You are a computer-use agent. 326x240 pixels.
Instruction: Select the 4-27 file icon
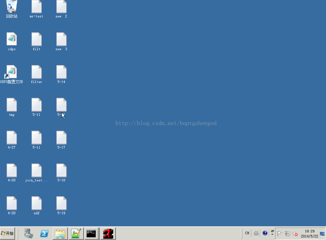tap(12, 140)
